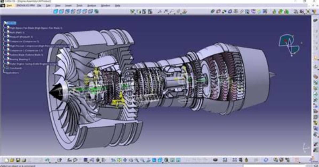Select the Applications tree entry
The height and width of the screenshot is (167, 319).
[x=12, y=73]
